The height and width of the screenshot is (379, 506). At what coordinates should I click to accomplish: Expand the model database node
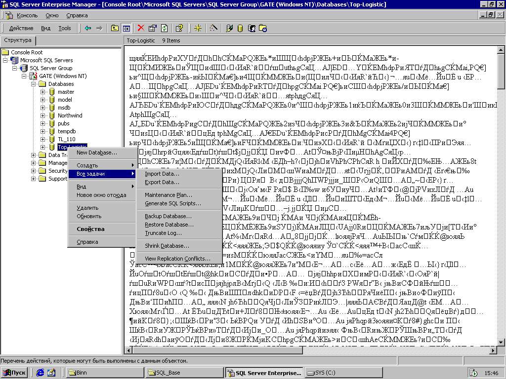(x=42, y=100)
